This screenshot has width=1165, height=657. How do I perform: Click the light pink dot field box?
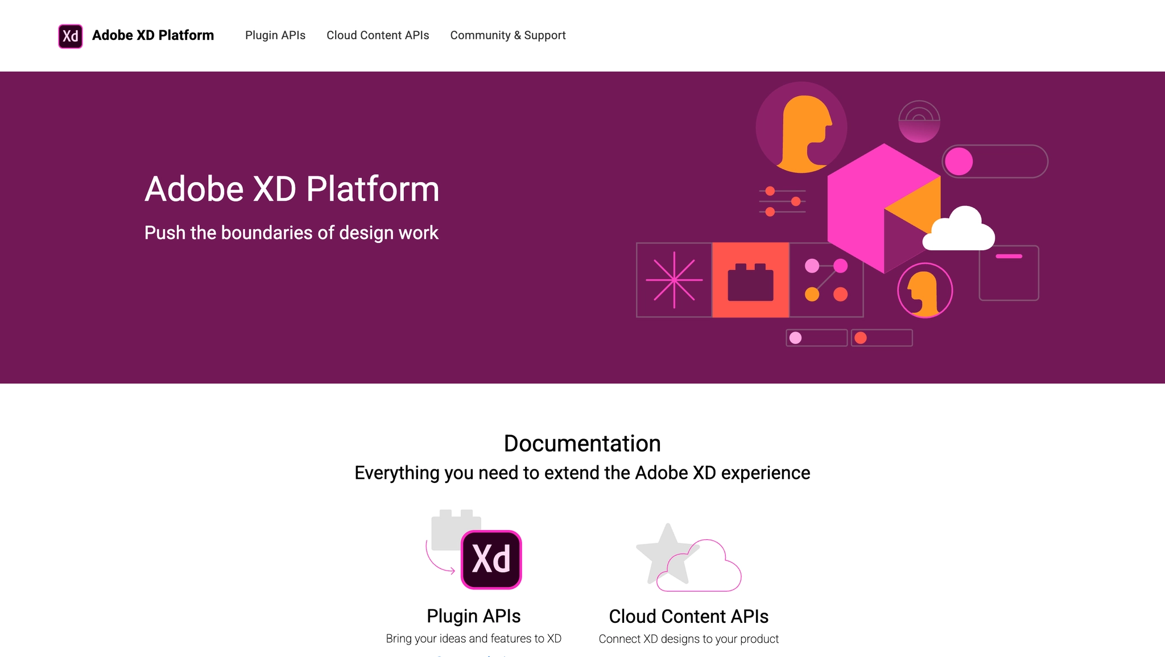tap(816, 338)
